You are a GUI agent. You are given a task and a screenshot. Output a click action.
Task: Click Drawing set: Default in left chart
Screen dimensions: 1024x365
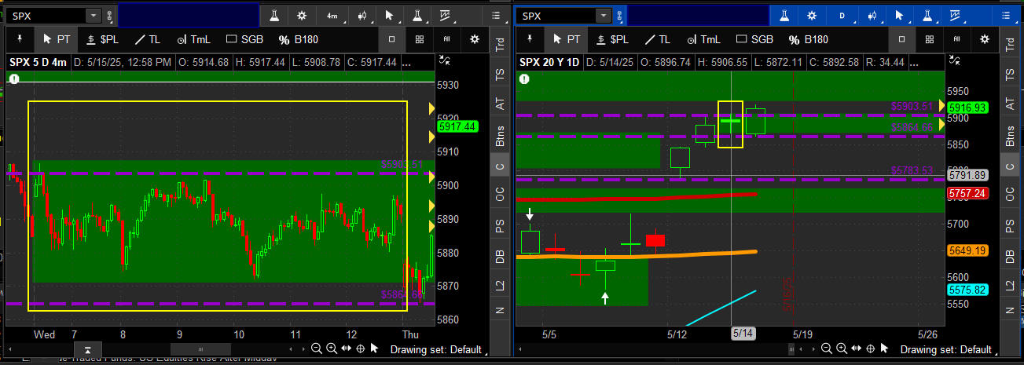435,349
